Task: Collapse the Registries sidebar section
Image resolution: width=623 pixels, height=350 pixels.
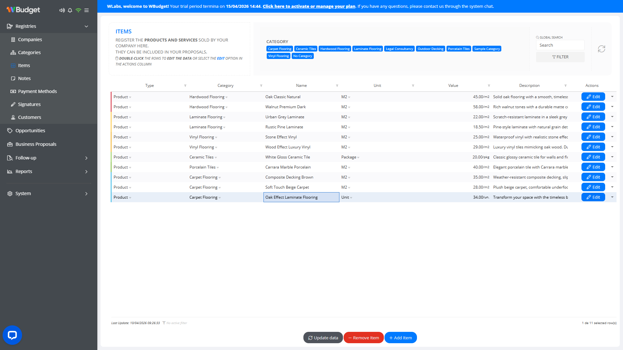Action: tap(86, 26)
